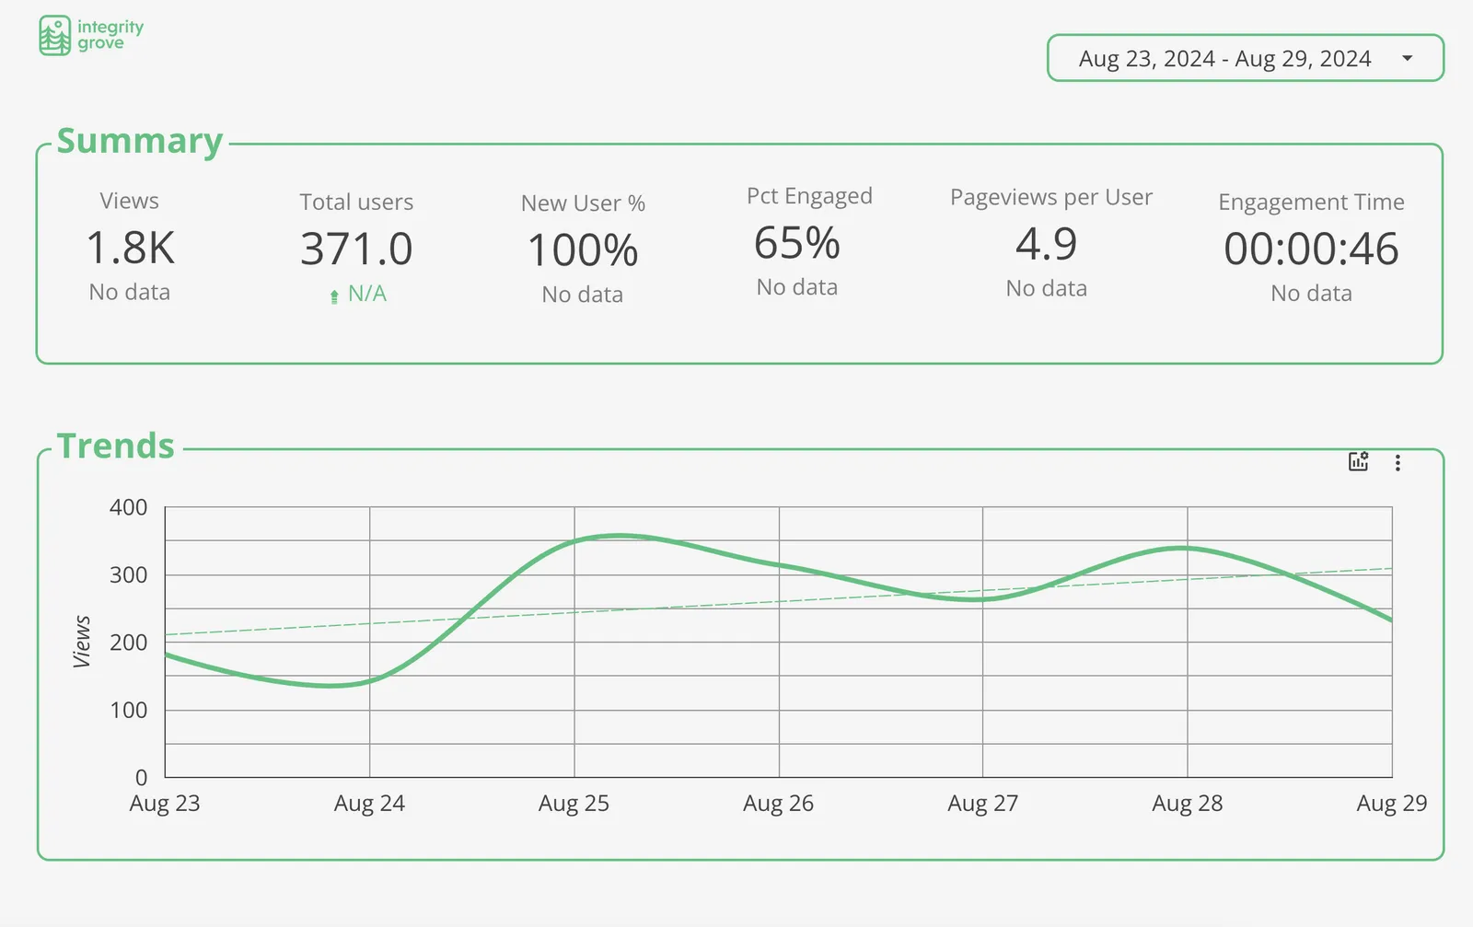Click the N/A comparison under Total users

point(367,294)
